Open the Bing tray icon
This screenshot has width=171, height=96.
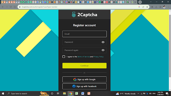pyautogui.click(x=147, y=94)
